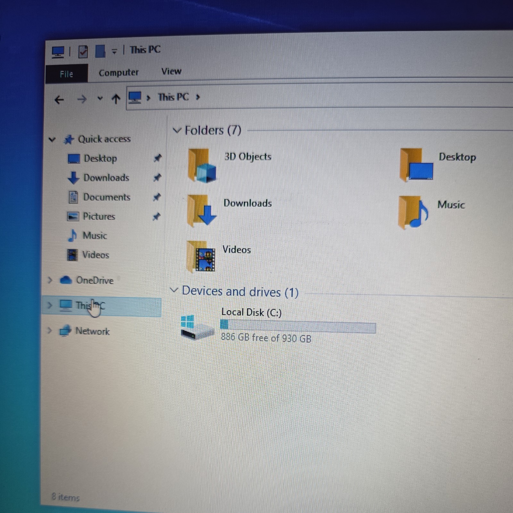
Task: Click the pin icon next to Downloads
Action: click(x=157, y=177)
